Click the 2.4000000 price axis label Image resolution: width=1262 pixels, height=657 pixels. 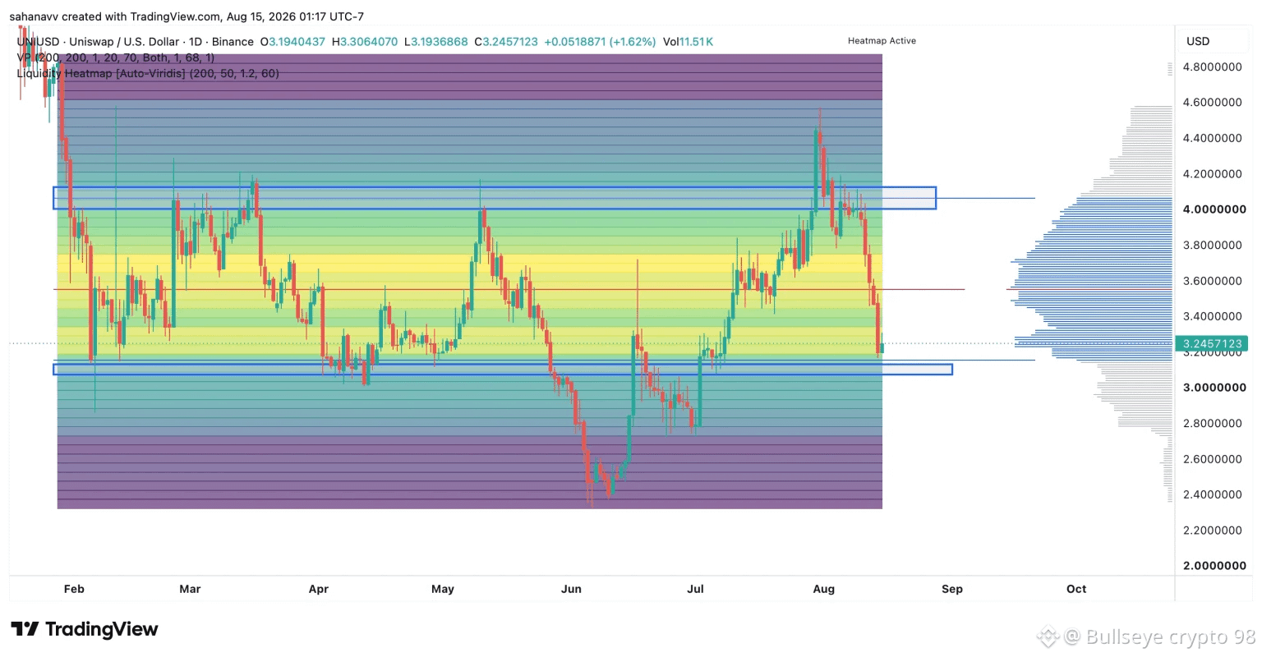click(1212, 494)
